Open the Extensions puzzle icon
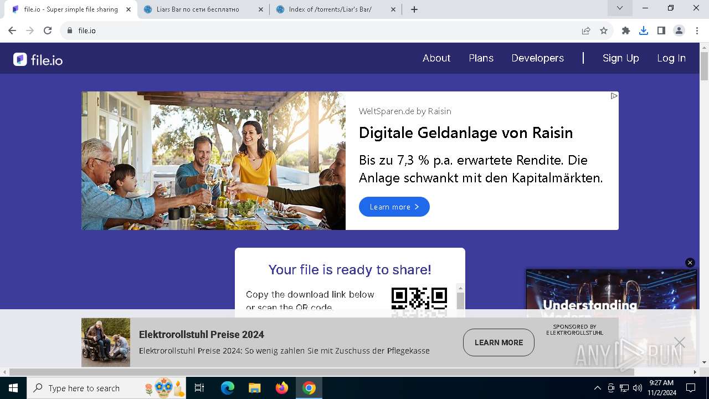This screenshot has width=709, height=399. pos(626,30)
